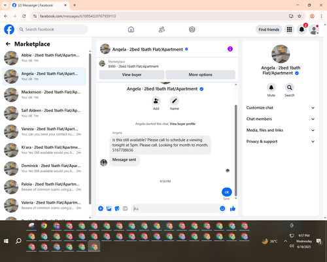Open more actions with the blue plus icon
The width and height of the screenshot is (327, 262).
(x=101, y=208)
